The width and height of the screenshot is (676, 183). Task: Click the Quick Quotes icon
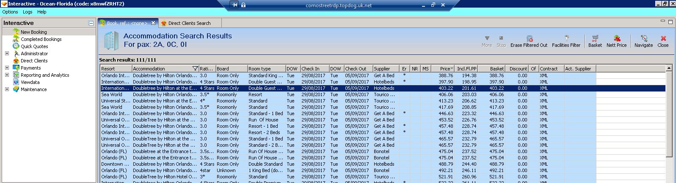(x=16, y=46)
